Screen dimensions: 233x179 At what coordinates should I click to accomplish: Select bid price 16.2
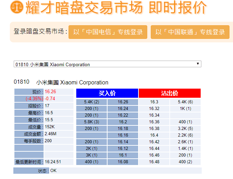tap(123, 122)
